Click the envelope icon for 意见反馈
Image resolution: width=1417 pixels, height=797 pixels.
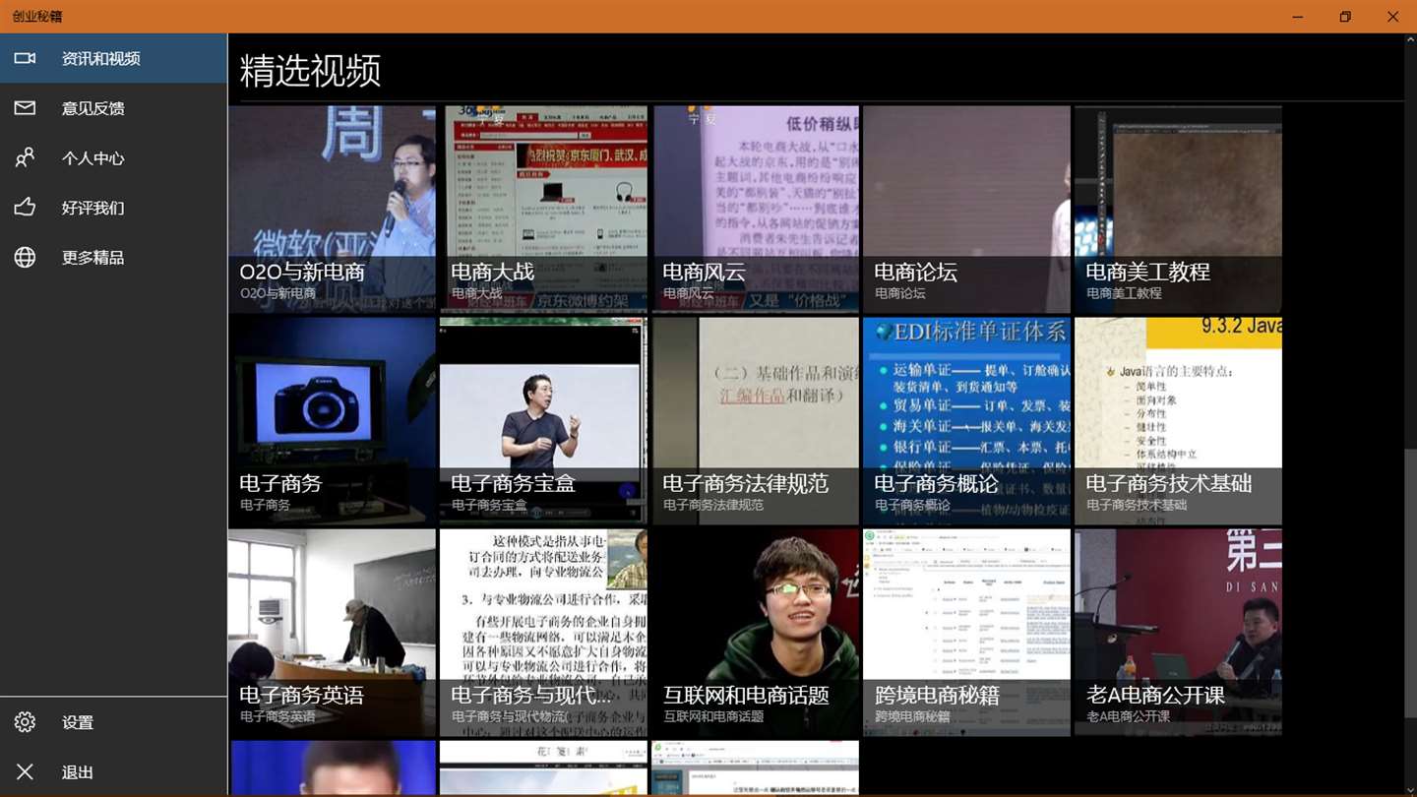click(25, 108)
